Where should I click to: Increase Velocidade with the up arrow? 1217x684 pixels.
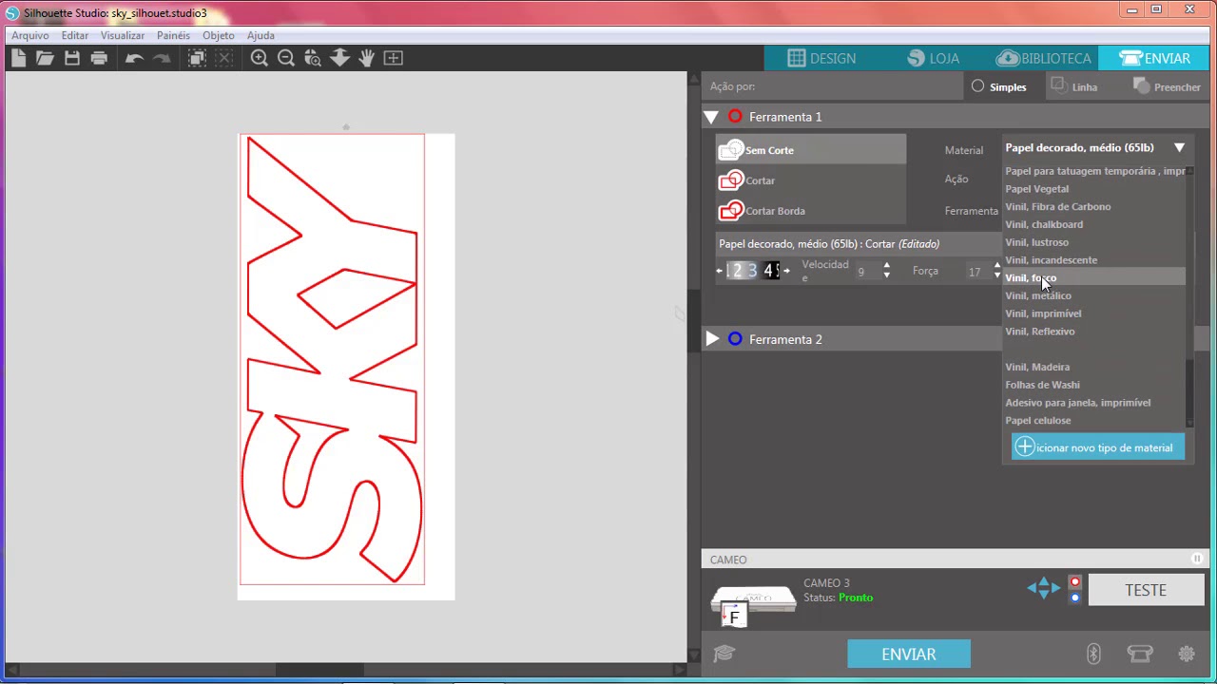click(x=887, y=266)
